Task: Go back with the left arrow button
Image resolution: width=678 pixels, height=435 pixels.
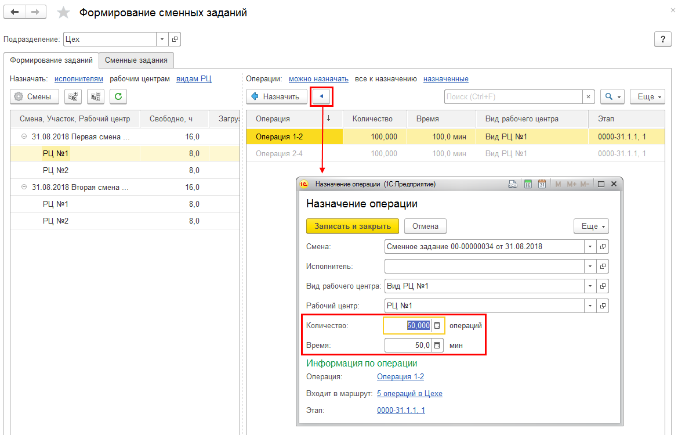Action: (x=14, y=12)
